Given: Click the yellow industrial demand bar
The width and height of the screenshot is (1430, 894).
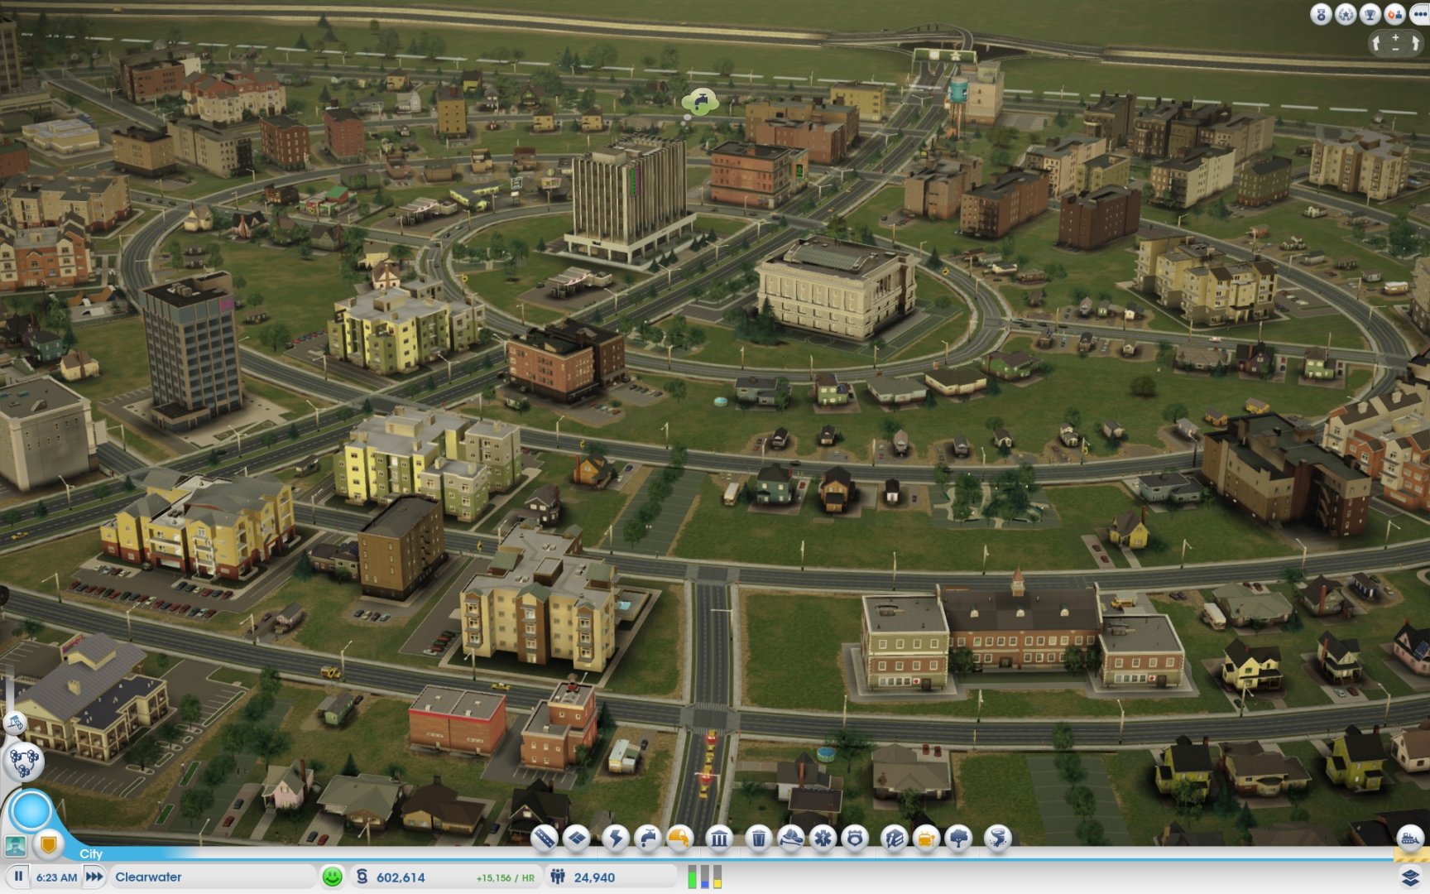Looking at the screenshot, I should [x=717, y=877].
